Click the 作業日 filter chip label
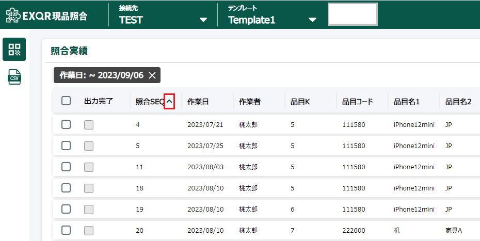The width and height of the screenshot is (480, 241). (101, 75)
